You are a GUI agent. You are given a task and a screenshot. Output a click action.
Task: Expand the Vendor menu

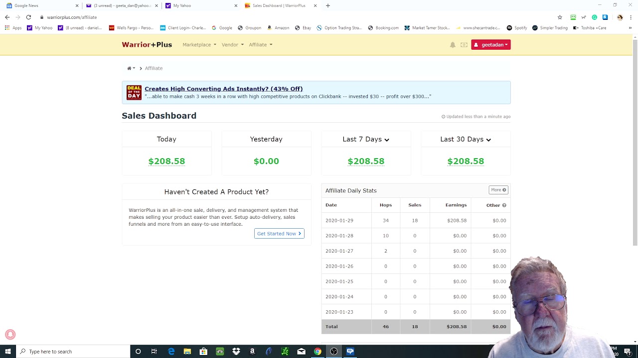click(x=233, y=45)
